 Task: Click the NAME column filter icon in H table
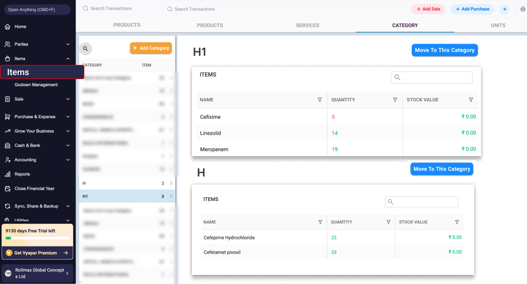point(320,222)
